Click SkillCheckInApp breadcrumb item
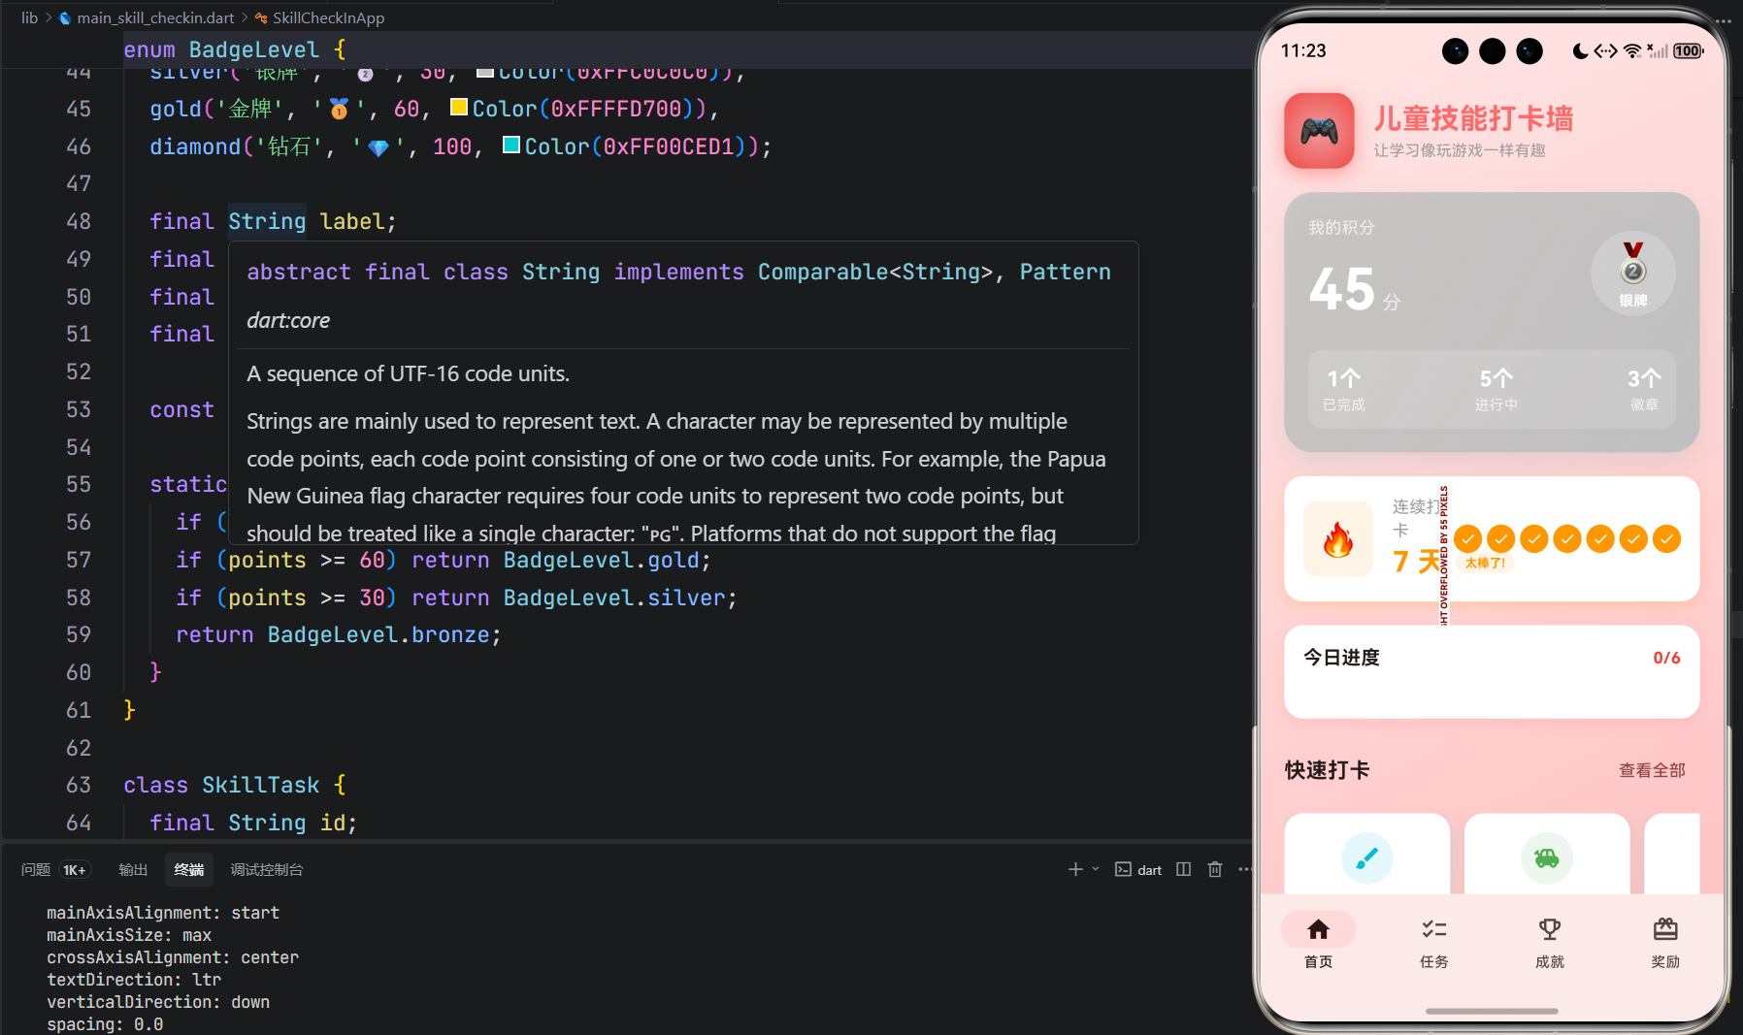The image size is (1743, 1035). 328,17
